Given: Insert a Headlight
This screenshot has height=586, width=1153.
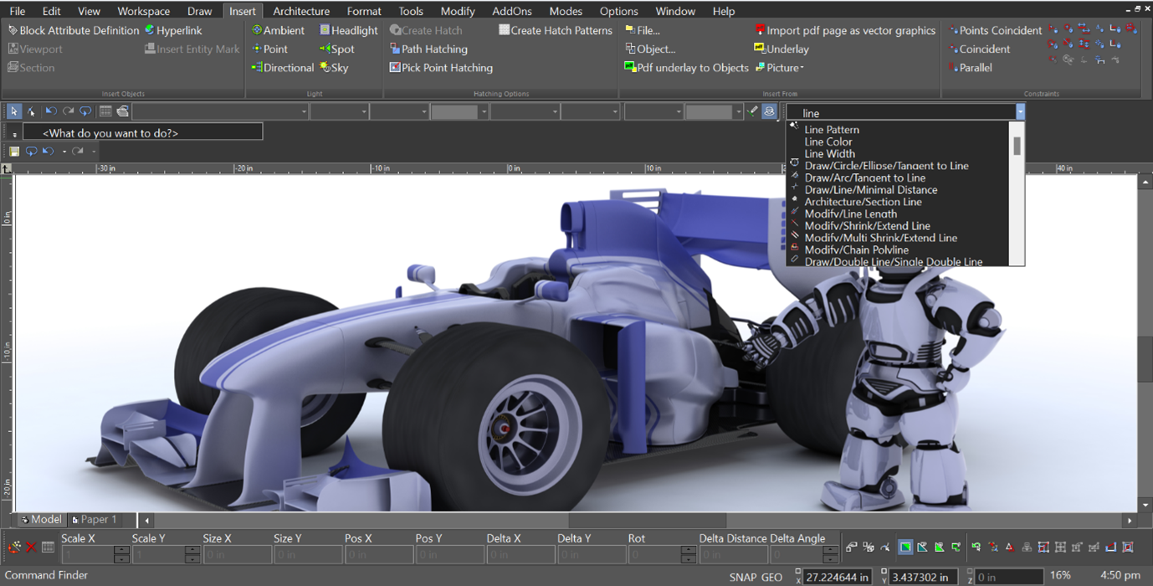Looking at the screenshot, I should (x=349, y=30).
